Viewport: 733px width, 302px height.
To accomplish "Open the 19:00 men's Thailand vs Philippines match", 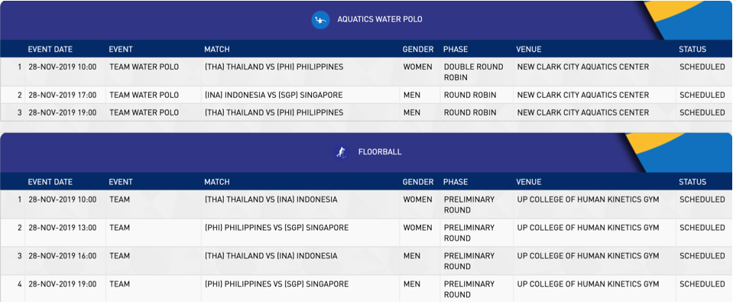I will click(x=274, y=112).
